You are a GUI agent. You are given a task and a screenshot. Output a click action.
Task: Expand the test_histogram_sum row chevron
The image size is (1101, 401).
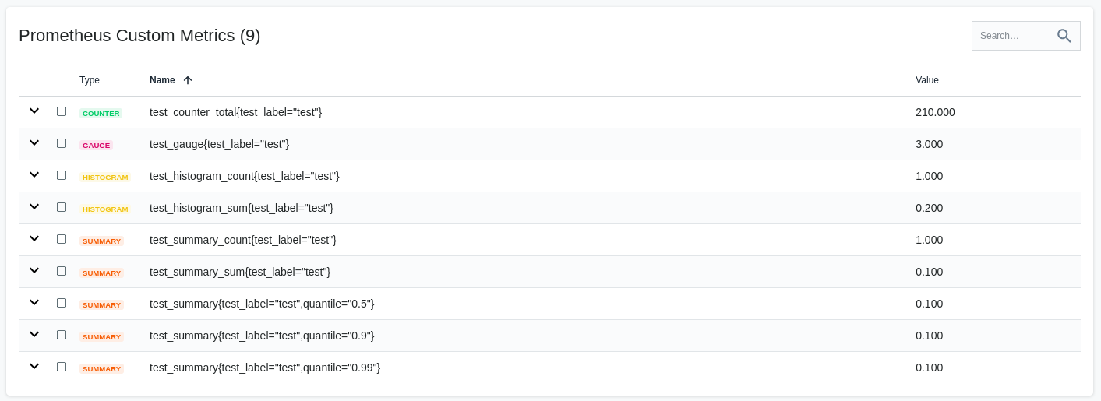point(34,206)
